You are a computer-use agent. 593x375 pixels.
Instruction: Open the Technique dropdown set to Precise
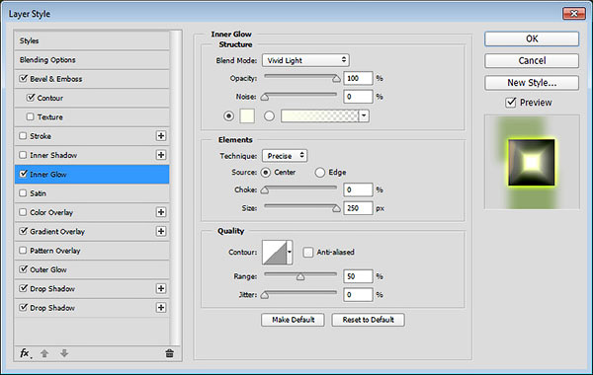point(285,156)
